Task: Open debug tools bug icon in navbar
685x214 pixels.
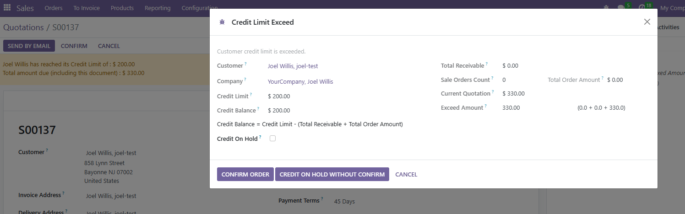Action: pyautogui.click(x=607, y=8)
